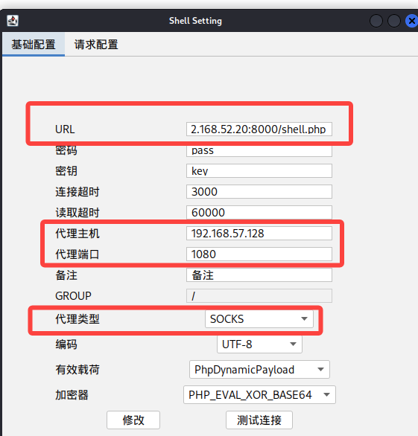418x436 pixels.
Task: Close the Shell Setting window
Action: coord(412,21)
